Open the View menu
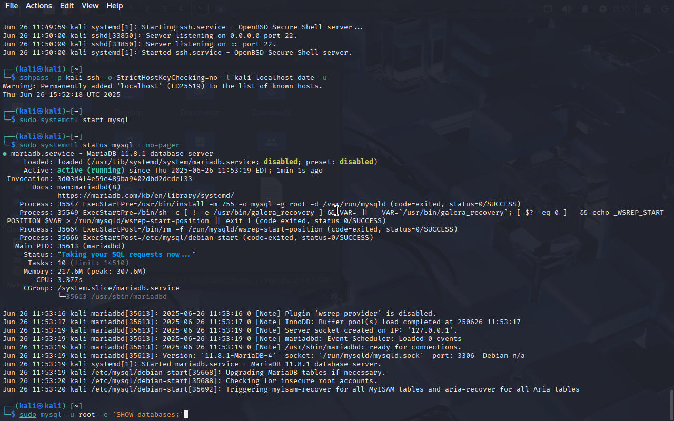The image size is (674, 421). coord(90,6)
